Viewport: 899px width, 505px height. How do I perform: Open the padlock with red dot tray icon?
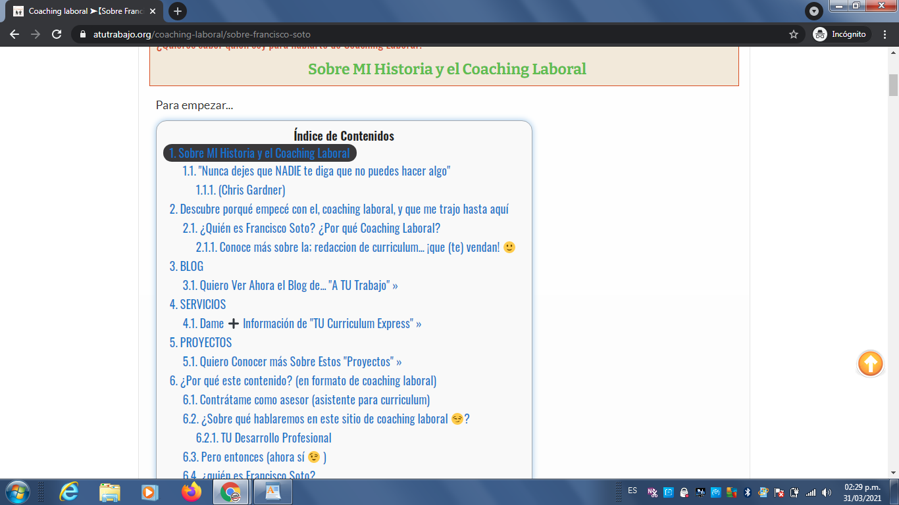[684, 492]
